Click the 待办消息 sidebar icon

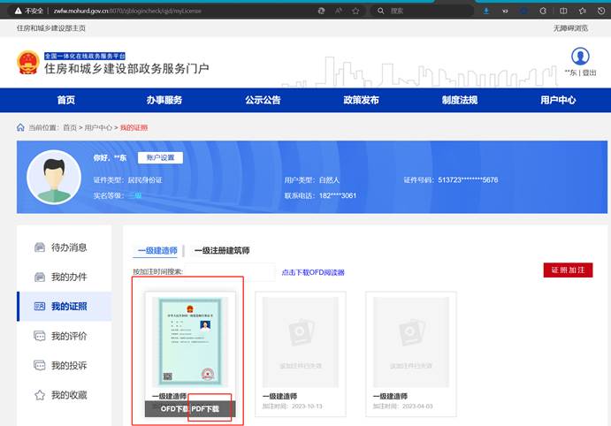coord(39,247)
